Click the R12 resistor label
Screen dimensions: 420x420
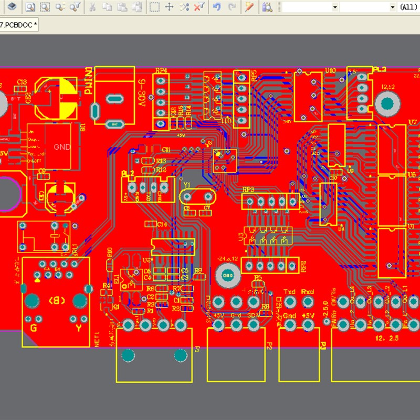coord(161,170)
